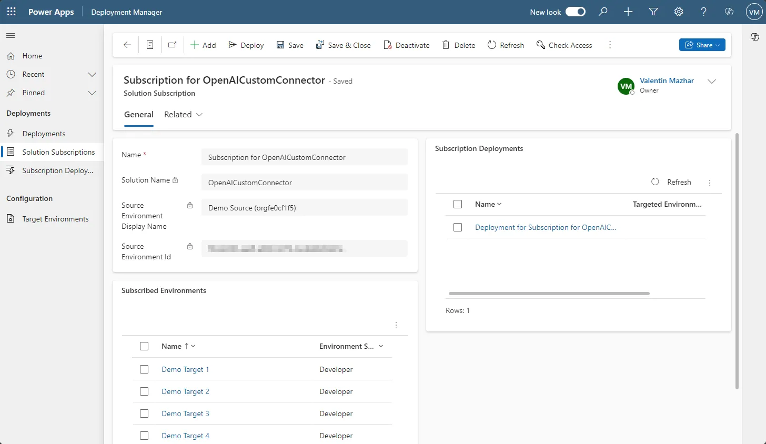Go back using the arrow icon
766x444 pixels.
[x=127, y=45]
